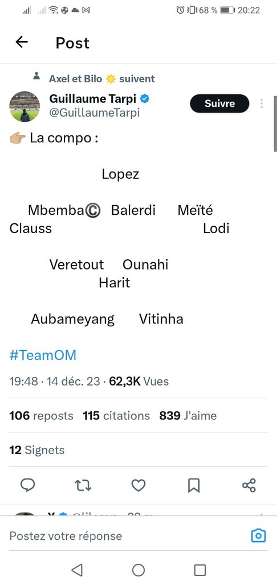Tap the reply speech bubble icon
The width and height of the screenshot is (277, 585).
[27, 485]
